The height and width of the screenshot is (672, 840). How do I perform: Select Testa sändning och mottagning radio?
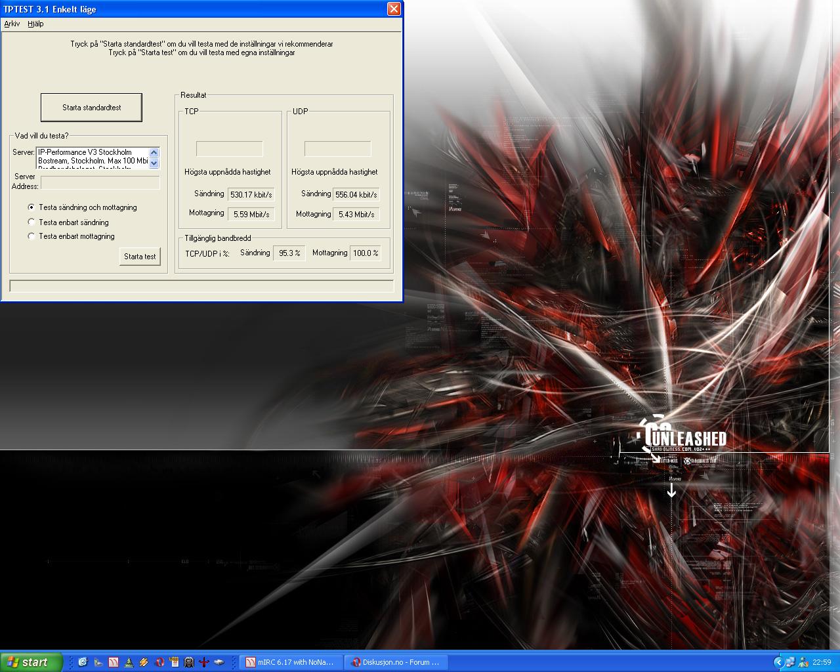click(x=31, y=207)
